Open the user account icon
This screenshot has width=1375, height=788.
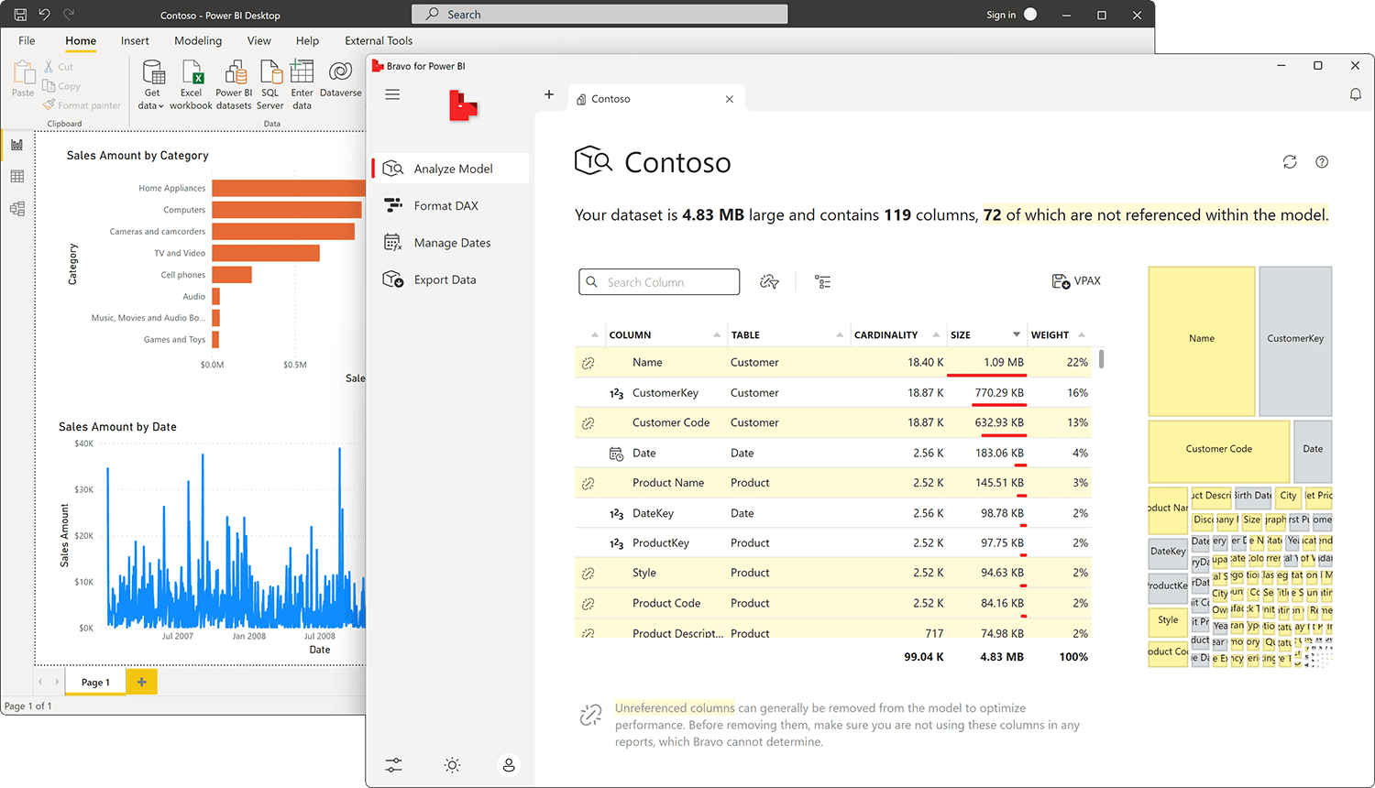(x=509, y=764)
